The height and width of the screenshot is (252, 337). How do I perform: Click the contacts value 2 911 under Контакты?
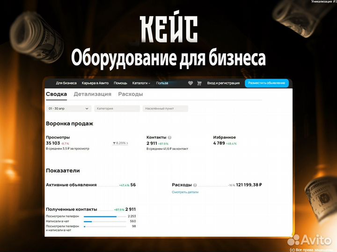[152, 143]
